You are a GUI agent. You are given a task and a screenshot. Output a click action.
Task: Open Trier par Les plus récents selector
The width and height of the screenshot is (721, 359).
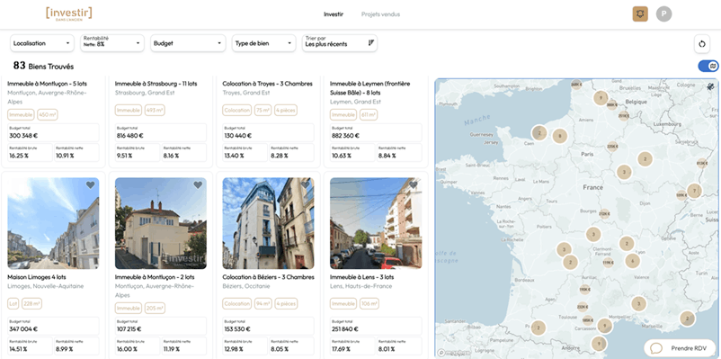(x=339, y=43)
